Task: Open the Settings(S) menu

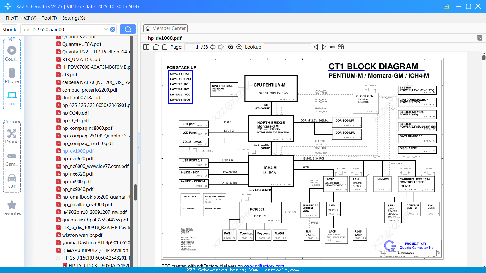Action: tap(74, 18)
